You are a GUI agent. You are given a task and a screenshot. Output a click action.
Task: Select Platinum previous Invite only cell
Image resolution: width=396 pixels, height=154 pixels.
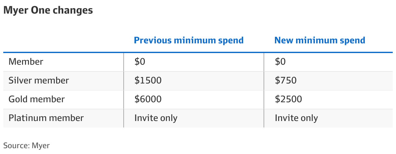coord(156,118)
